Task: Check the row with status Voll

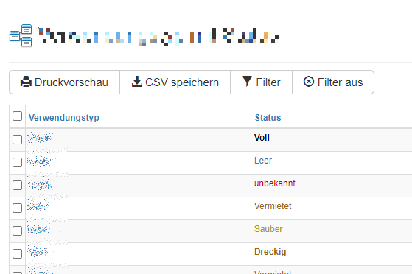Action: [x=18, y=139]
